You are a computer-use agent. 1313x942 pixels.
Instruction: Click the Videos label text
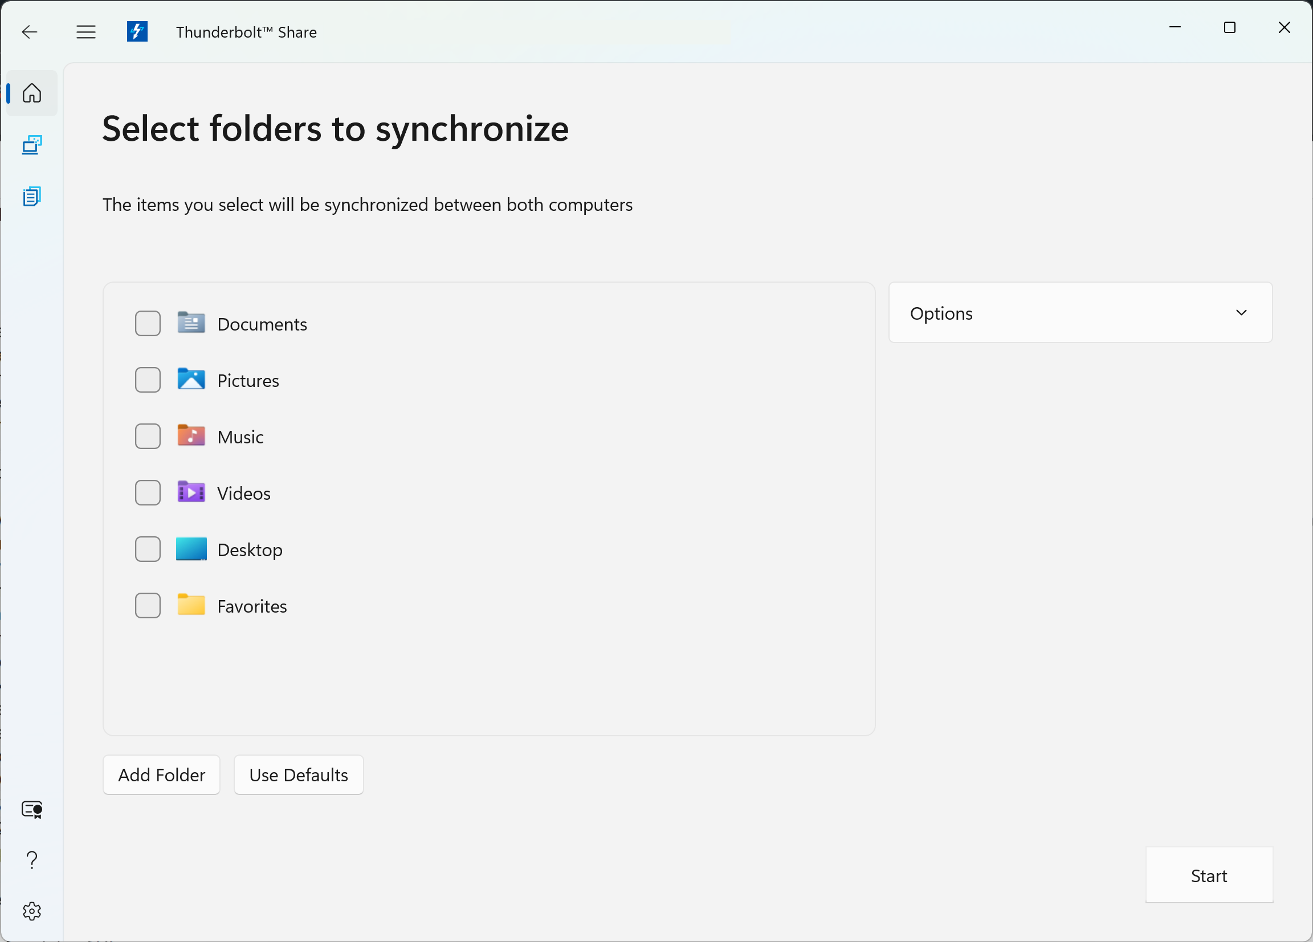point(244,494)
